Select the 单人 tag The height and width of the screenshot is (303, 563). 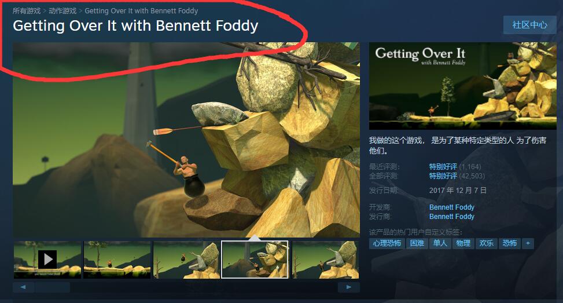coord(440,243)
